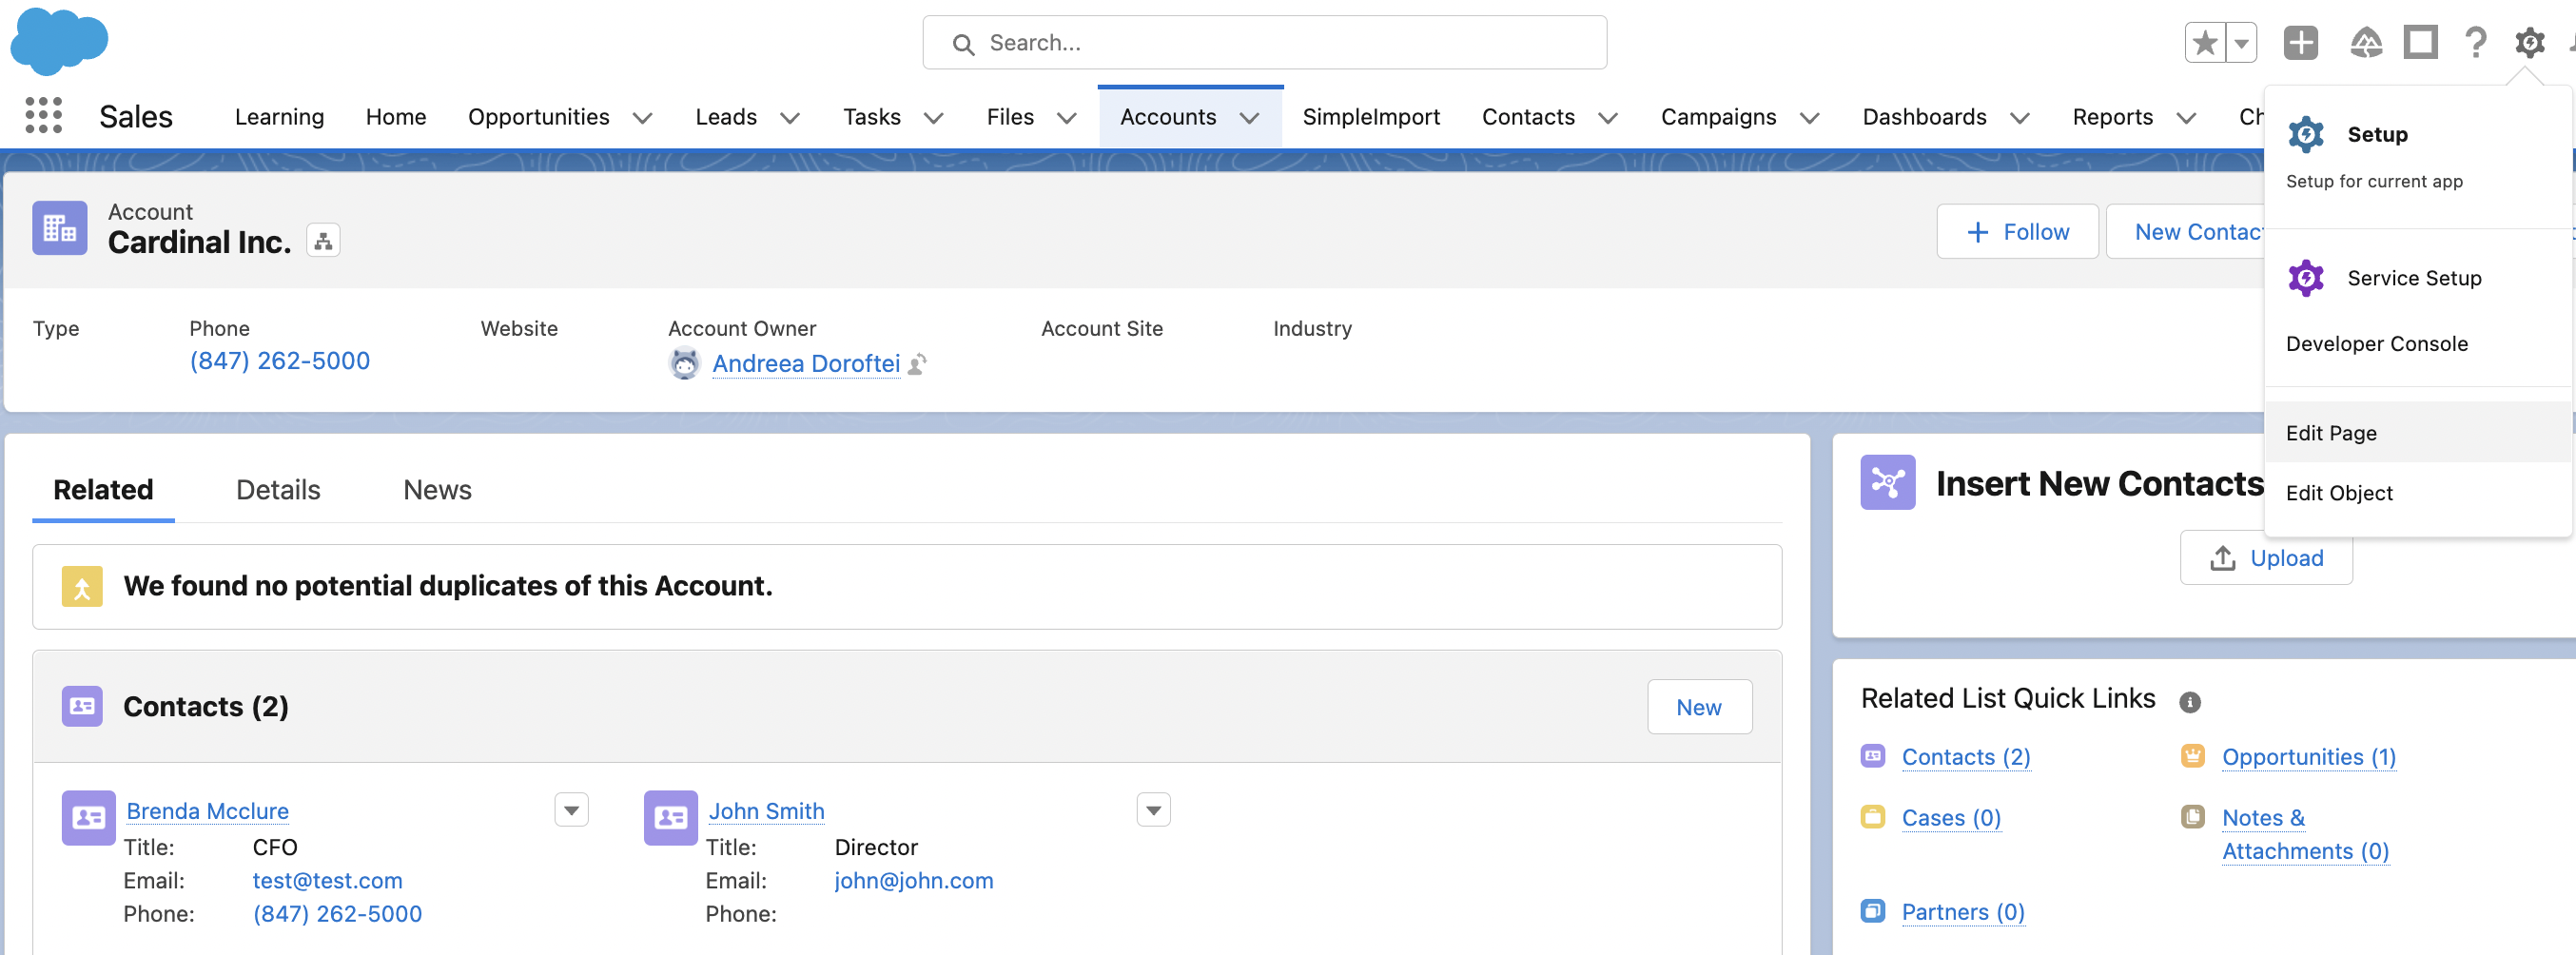Open the SimpleImport nav tab
The height and width of the screenshot is (955, 2576).
point(1371,117)
